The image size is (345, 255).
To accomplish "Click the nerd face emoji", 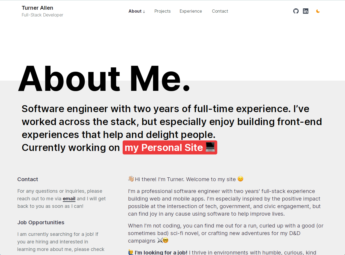I will point(165,240).
